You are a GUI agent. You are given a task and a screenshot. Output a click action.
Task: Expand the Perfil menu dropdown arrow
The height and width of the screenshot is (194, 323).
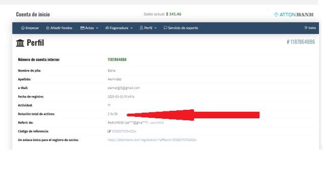(155, 28)
